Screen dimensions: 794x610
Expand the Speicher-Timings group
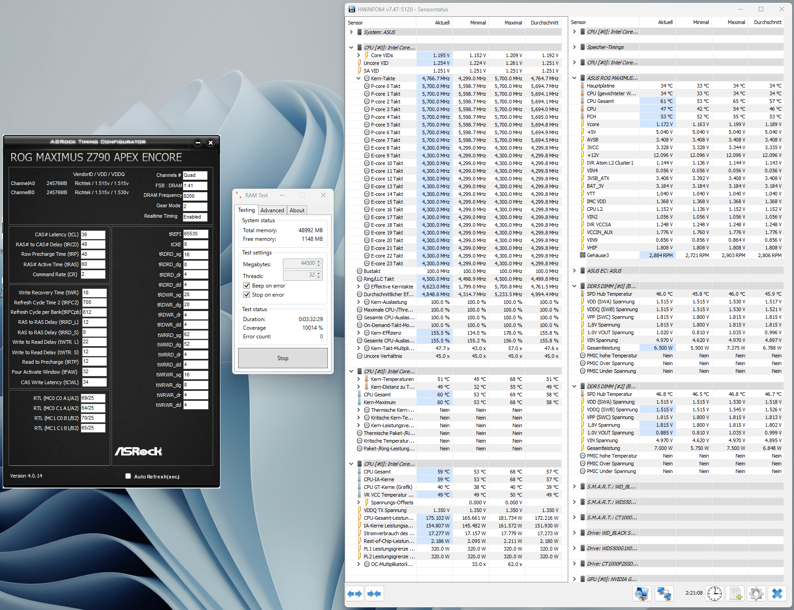[575, 47]
